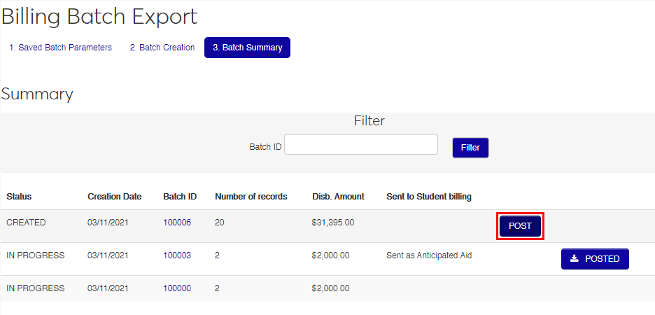
Task: Click the Batch ID column header
Action: coord(180,197)
